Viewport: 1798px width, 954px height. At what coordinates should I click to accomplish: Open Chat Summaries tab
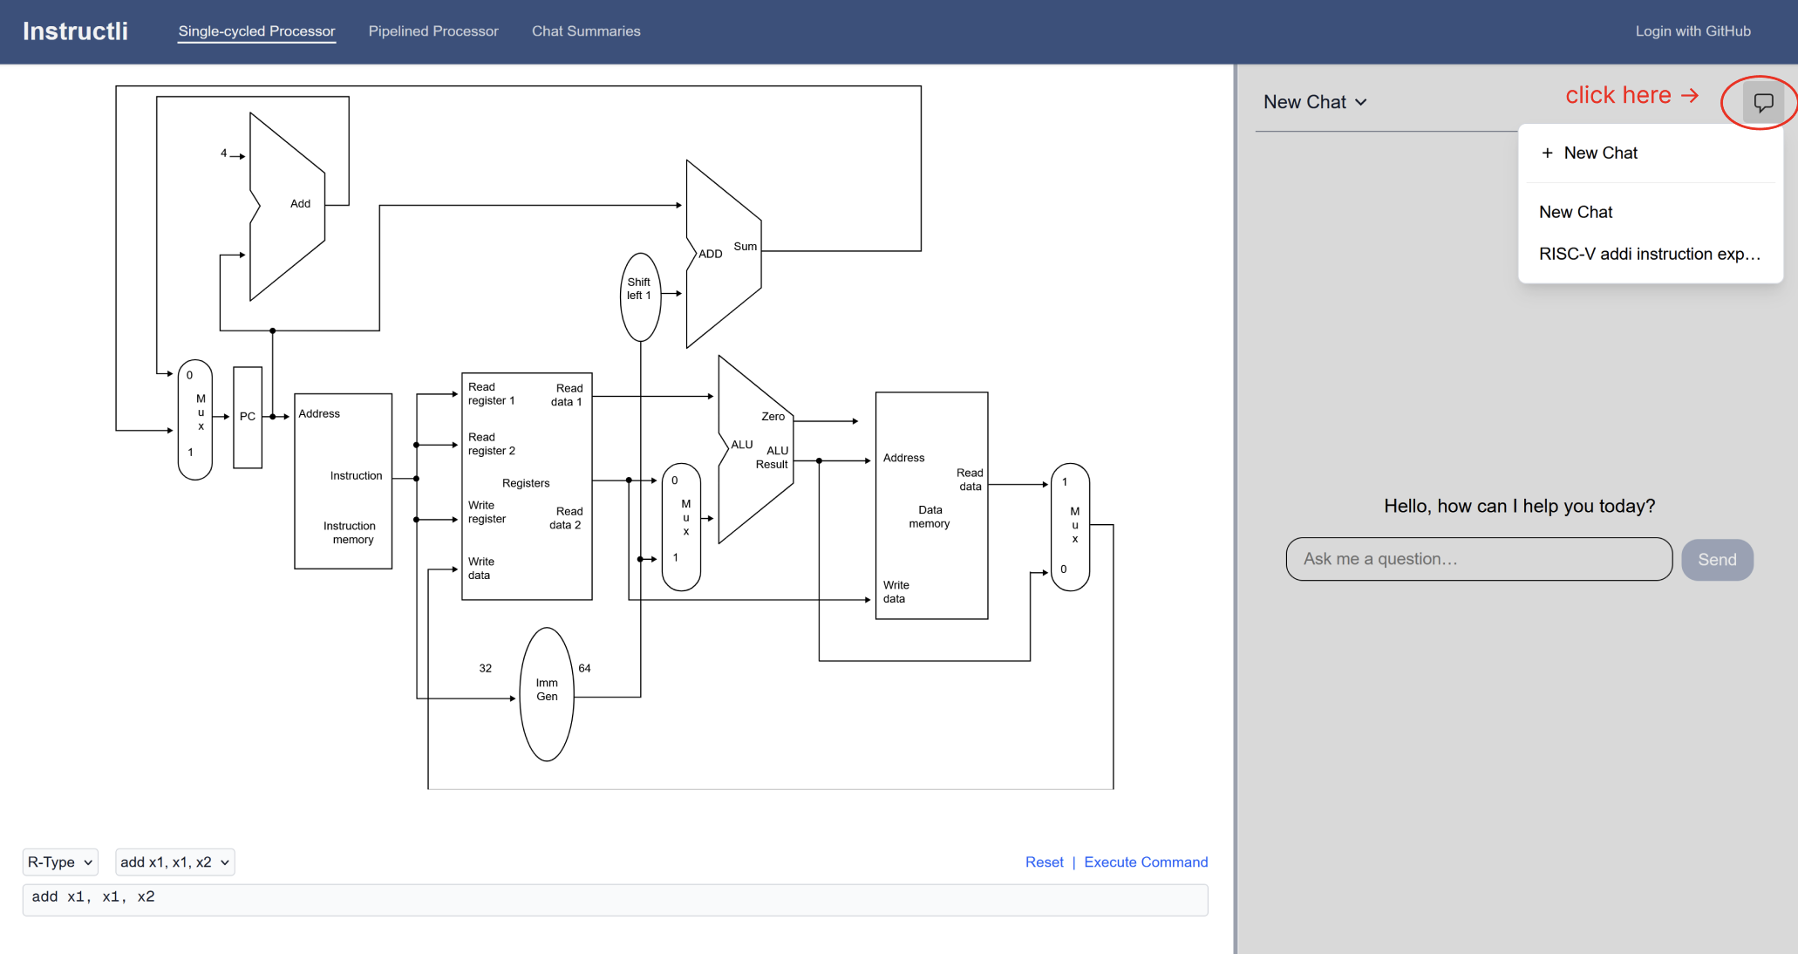pyautogui.click(x=586, y=31)
